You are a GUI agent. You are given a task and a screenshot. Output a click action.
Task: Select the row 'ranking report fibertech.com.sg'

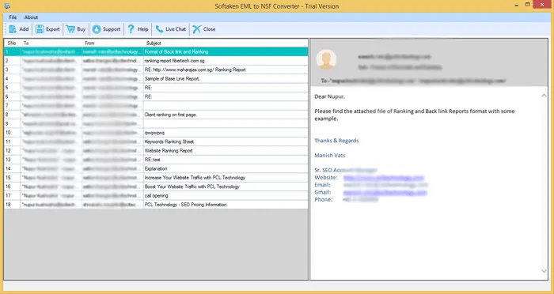(x=156, y=61)
